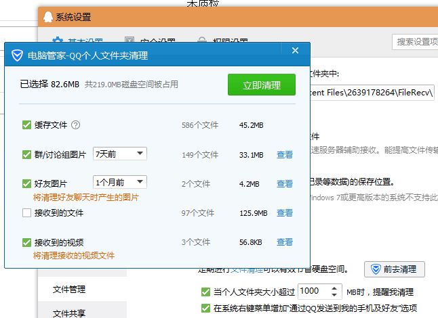
Task: Click the 33.1MB group pictures size
Action: [x=251, y=155]
